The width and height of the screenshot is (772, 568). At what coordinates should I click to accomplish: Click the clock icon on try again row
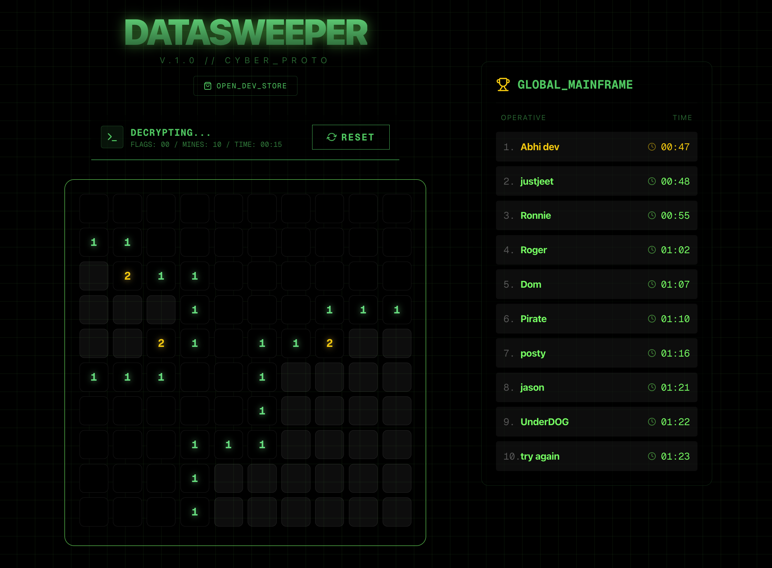[651, 456]
